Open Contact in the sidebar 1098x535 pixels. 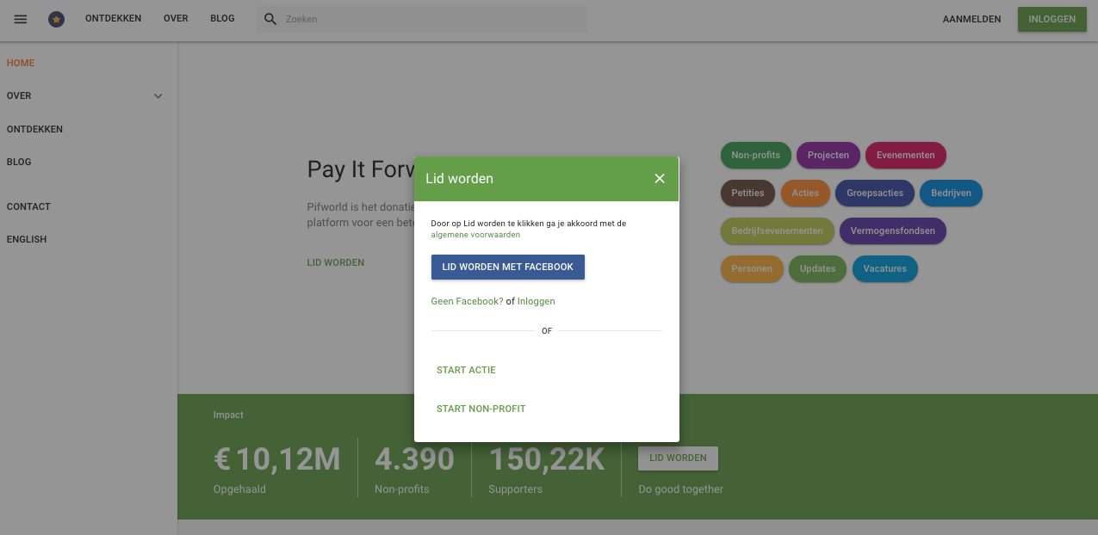28,206
